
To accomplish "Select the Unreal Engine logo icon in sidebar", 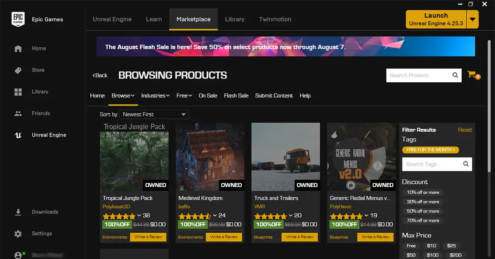I will pos(18,135).
